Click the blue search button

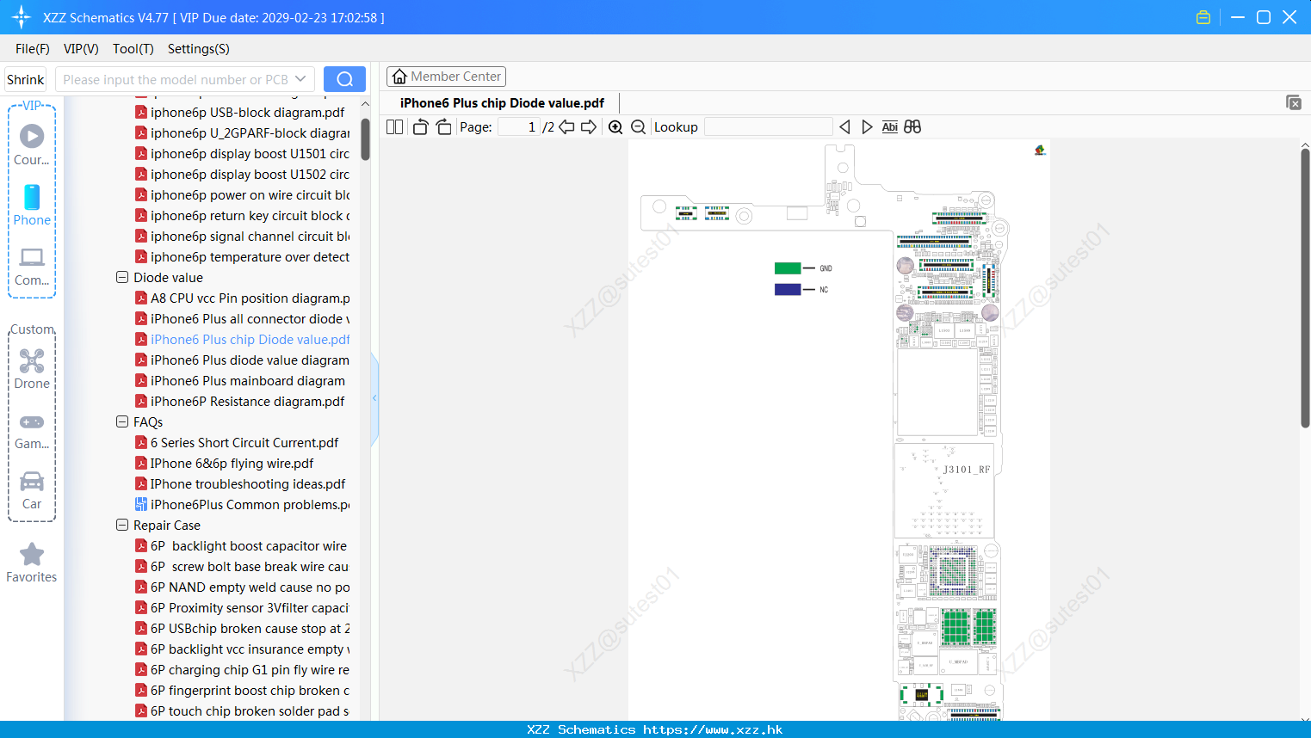click(x=344, y=79)
